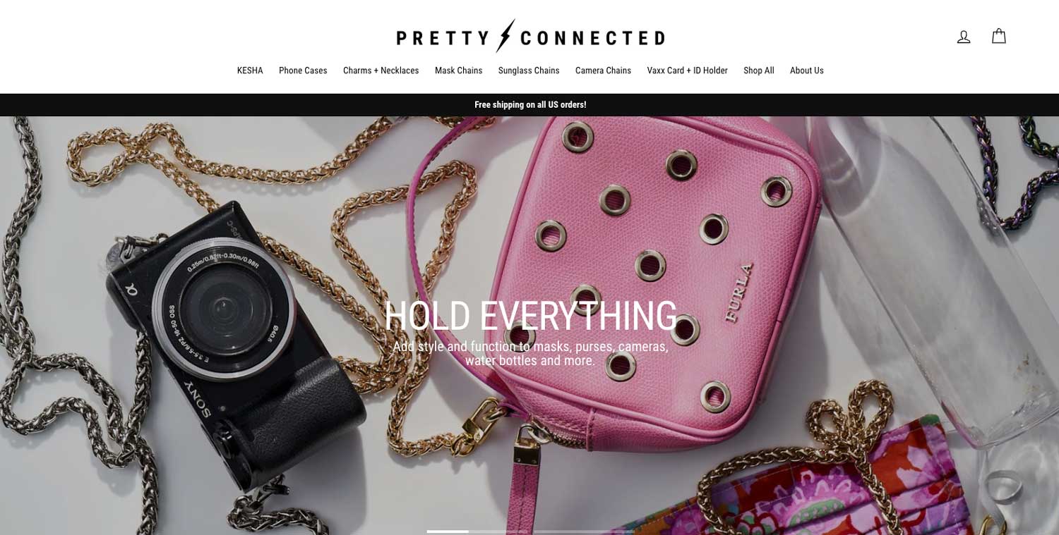The width and height of the screenshot is (1059, 535).
Task: Open Camera Chains category
Action: 603,70
